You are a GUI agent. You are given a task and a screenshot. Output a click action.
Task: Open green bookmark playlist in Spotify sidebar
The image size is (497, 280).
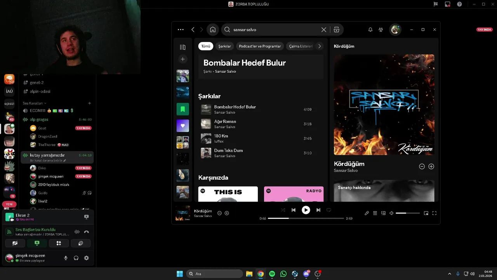click(183, 109)
